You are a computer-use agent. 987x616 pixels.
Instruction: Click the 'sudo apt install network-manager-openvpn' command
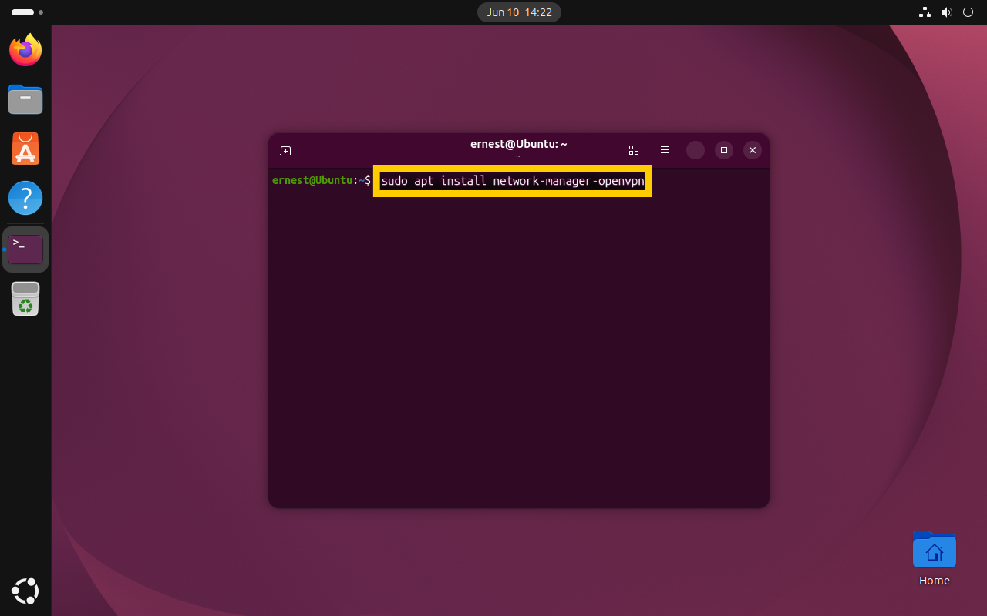513,181
